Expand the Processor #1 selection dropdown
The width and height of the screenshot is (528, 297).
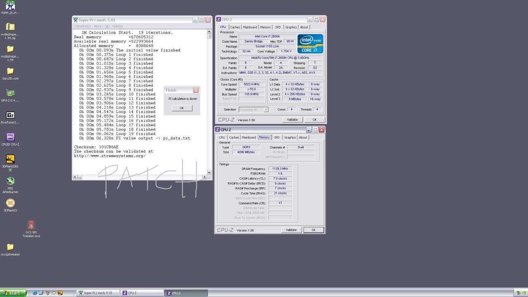(x=266, y=110)
